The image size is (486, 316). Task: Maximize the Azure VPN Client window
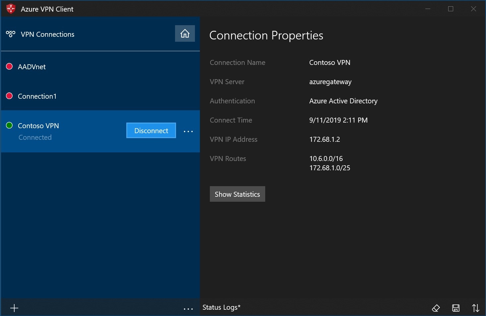(451, 9)
